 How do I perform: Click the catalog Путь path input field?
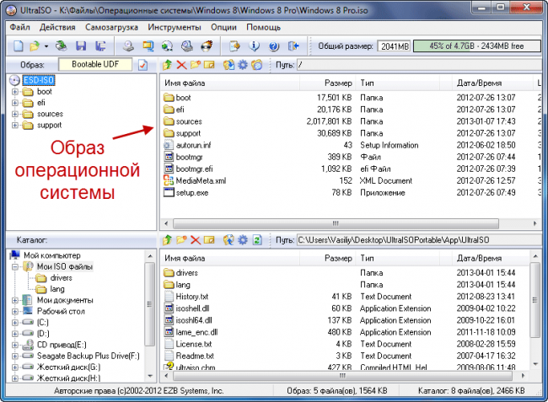click(419, 240)
